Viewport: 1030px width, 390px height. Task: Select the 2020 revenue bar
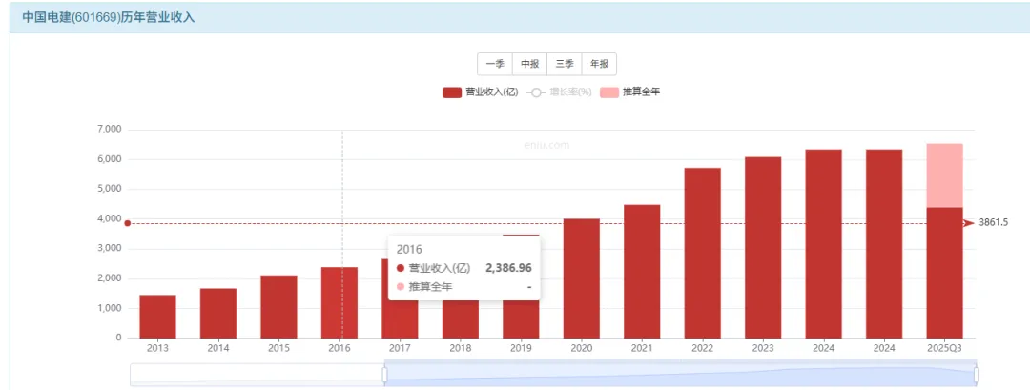(582, 278)
